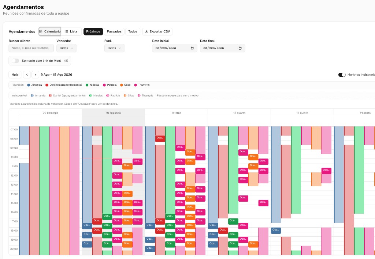Click the download icon on Exportar CSV
Viewport: 375px width, 259px height.
pos(146,31)
